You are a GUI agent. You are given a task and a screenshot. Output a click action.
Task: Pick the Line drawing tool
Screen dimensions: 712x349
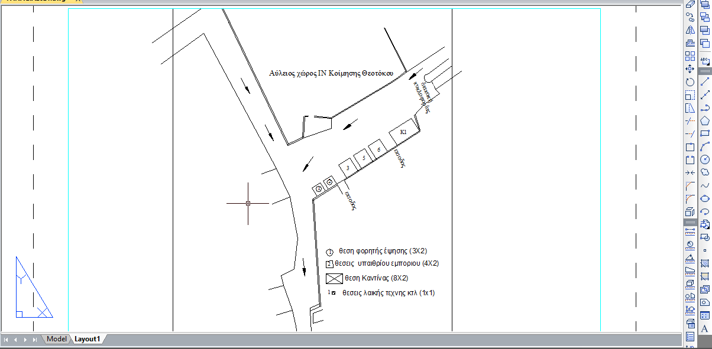[704, 81]
